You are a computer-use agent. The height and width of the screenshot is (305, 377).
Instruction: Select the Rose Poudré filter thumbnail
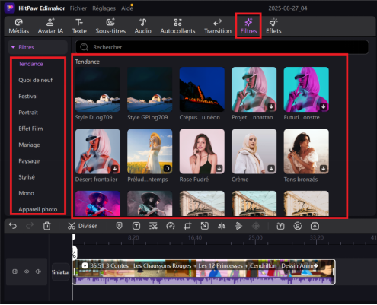pyautogui.click(x=202, y=151)
